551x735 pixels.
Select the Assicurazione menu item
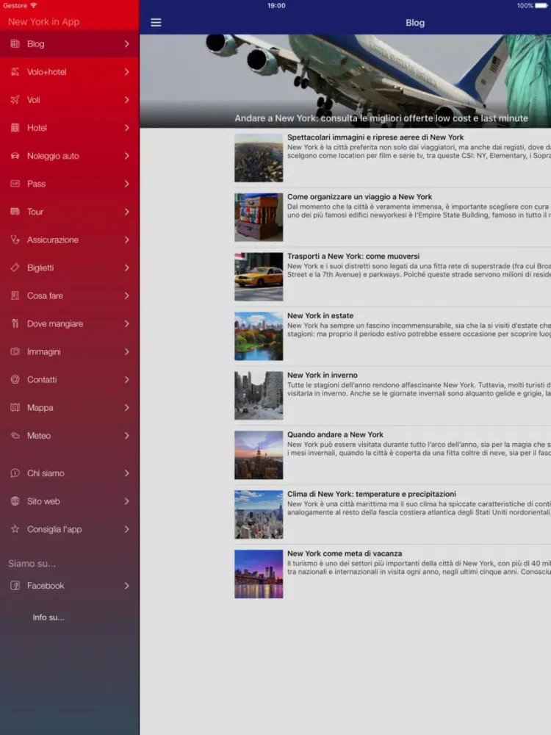point(69,240)
